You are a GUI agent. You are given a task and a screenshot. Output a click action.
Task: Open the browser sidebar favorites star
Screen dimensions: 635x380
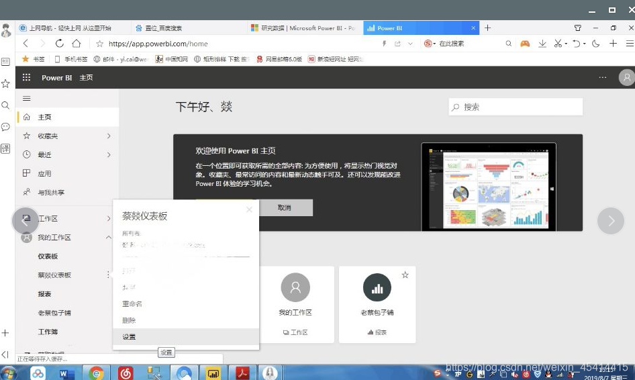[x=5, y=84]
